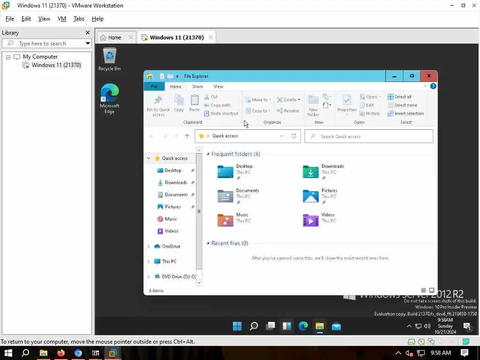Open host notification center icon

[465, 353]
